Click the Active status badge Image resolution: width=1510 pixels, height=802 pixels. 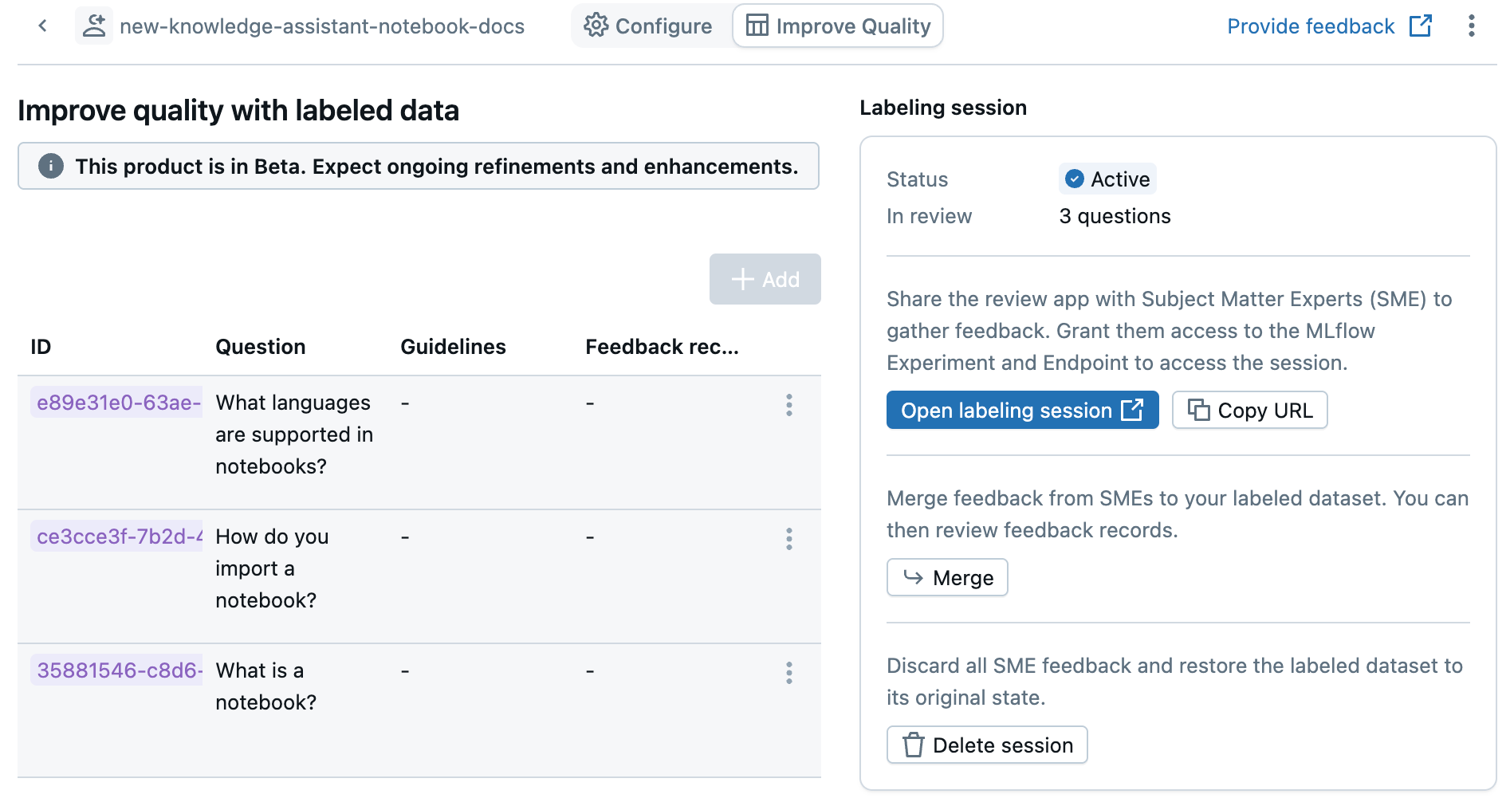[1107, 179]
